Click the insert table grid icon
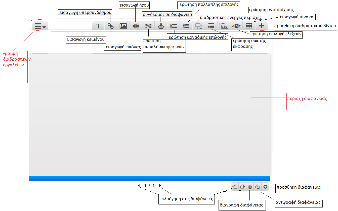This screenshot has width=338, height=211. click(x=249, y=26)
